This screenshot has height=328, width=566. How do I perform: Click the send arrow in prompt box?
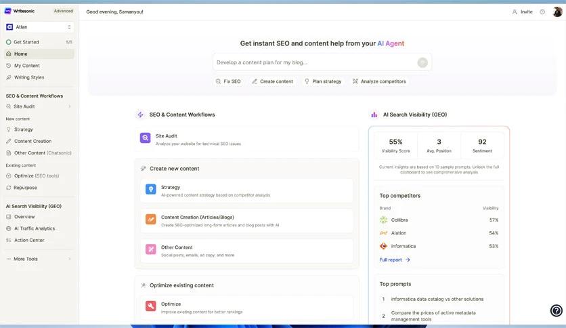tap(422, 62)
